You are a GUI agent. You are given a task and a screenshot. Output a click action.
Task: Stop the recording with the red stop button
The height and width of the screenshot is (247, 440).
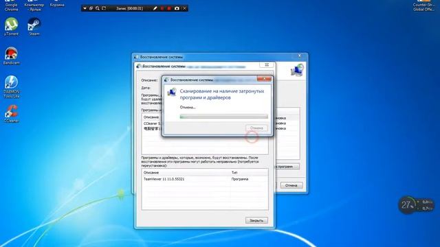[x=169, y=8]
